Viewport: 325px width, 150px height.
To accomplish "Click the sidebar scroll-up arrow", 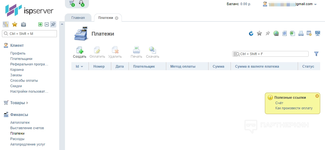I will coord(62,24).
